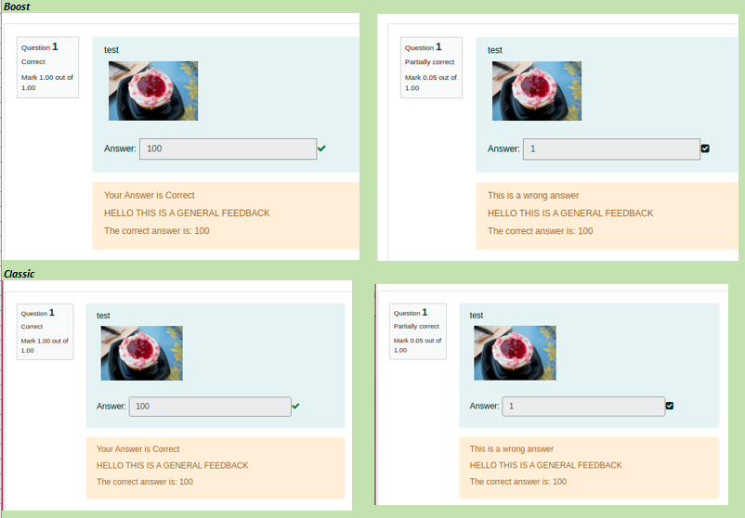This screenshot has width=745, height=518.
Task: Click 'Answer:' label in Boost correct panel
Action: pyautogui.click(x=120, y=149)
